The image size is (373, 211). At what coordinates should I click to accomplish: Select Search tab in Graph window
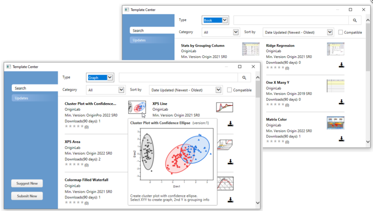35,88
